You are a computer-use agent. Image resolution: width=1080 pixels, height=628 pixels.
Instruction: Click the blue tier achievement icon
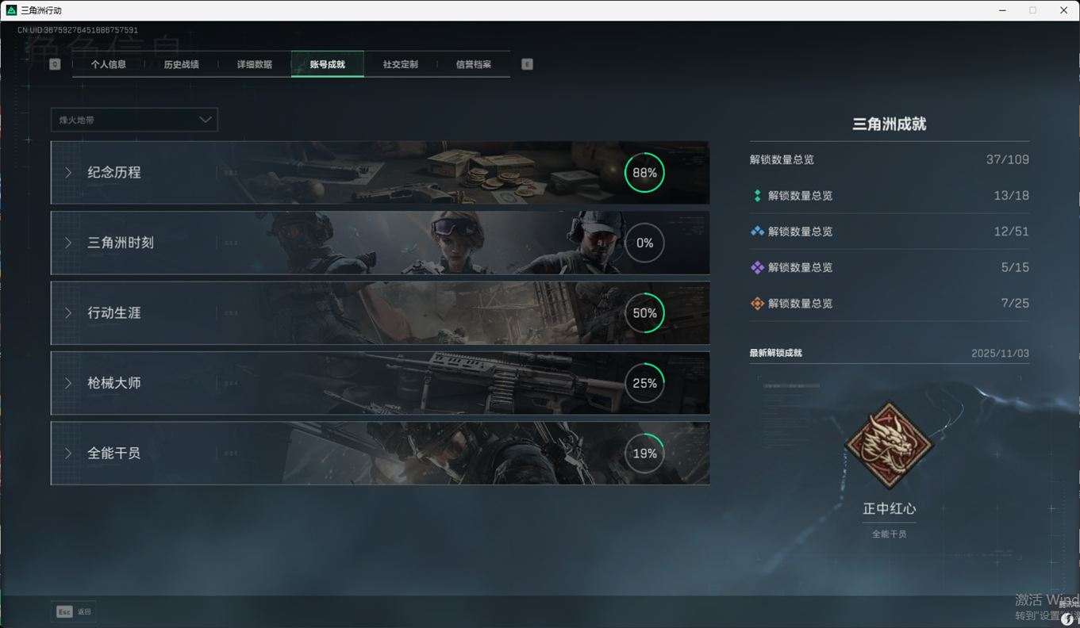click(x=757, y=232)
